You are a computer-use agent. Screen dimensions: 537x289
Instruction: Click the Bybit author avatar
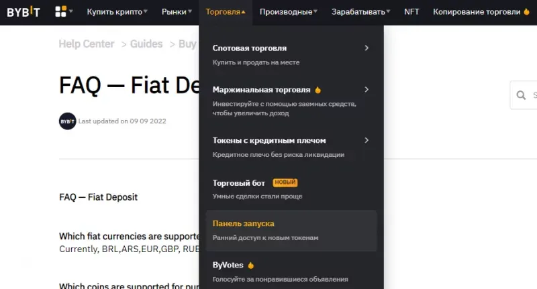tap(68, 121)
